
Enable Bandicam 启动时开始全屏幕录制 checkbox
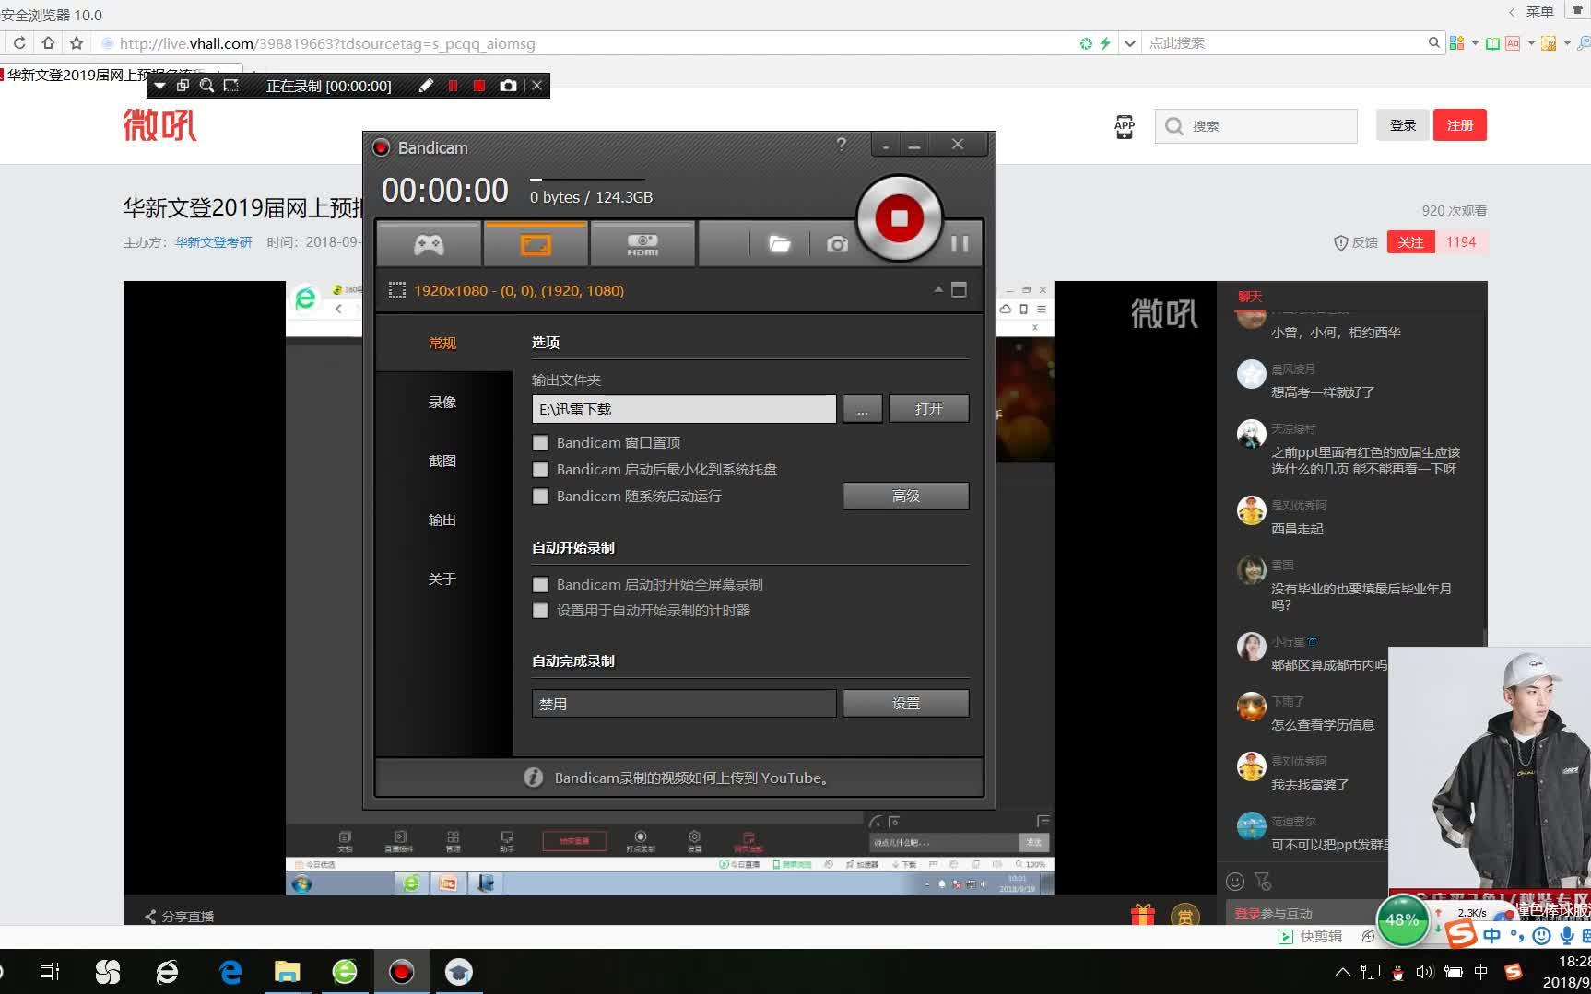point(540,585)
